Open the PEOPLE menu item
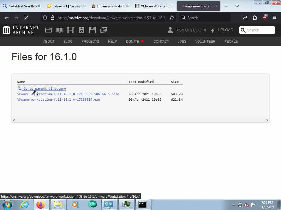This screenshot has width=281, height=210. point(231,42)
